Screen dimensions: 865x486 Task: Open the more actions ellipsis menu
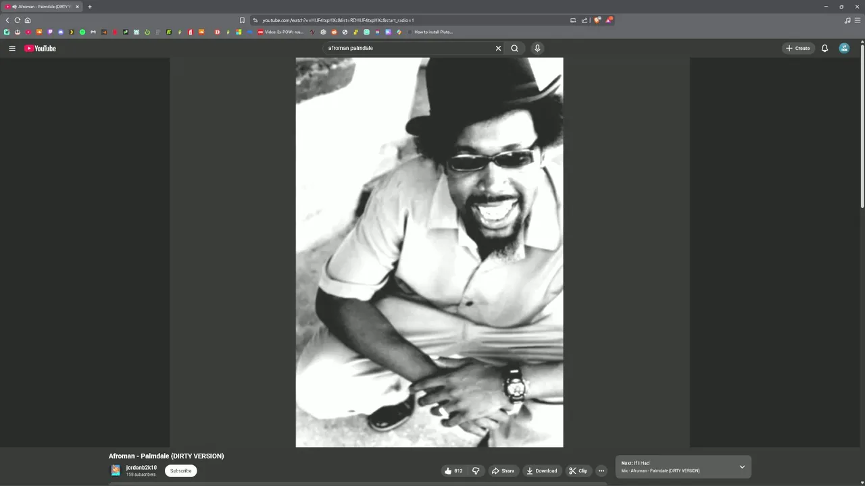point(601,470)
